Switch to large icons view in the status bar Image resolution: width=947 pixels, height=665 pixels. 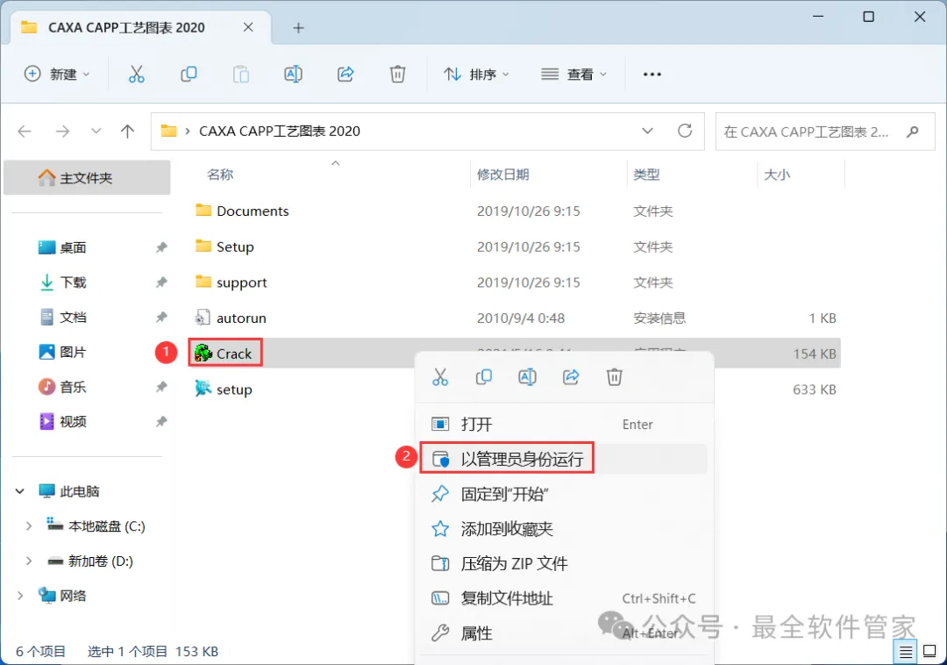(929, 651)
